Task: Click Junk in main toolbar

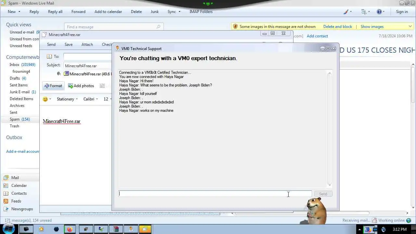Action: (x=155, y=12)
